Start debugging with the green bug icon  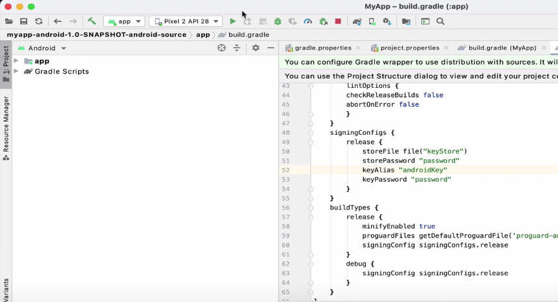point(277,21)
